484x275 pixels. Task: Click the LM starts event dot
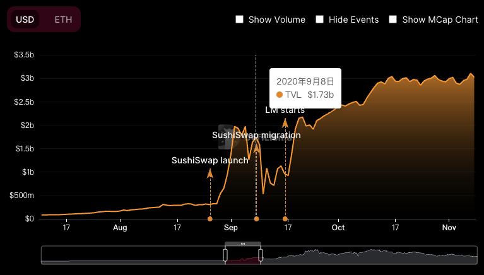click(x=285, y=219)
